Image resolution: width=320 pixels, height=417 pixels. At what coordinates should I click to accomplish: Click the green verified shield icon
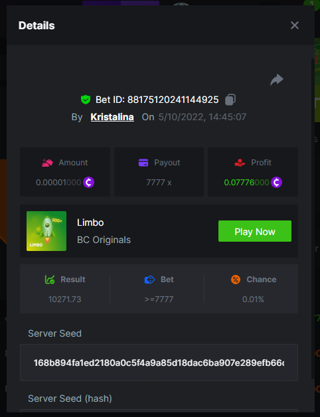click(86, 100)
